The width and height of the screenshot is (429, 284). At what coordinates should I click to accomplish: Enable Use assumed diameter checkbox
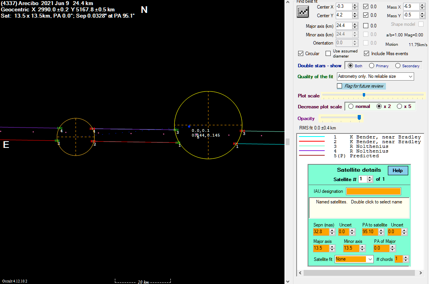point(328,54)
